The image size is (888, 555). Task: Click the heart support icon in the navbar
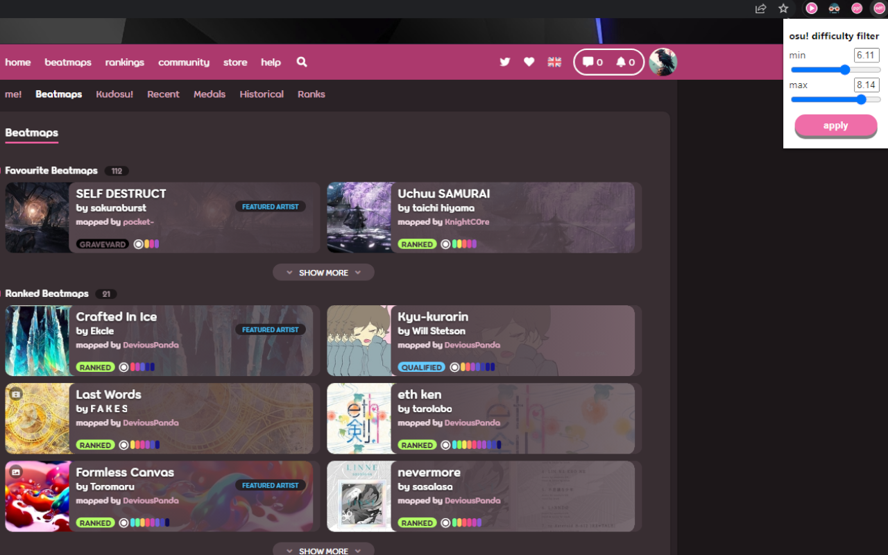coord(529,62)
